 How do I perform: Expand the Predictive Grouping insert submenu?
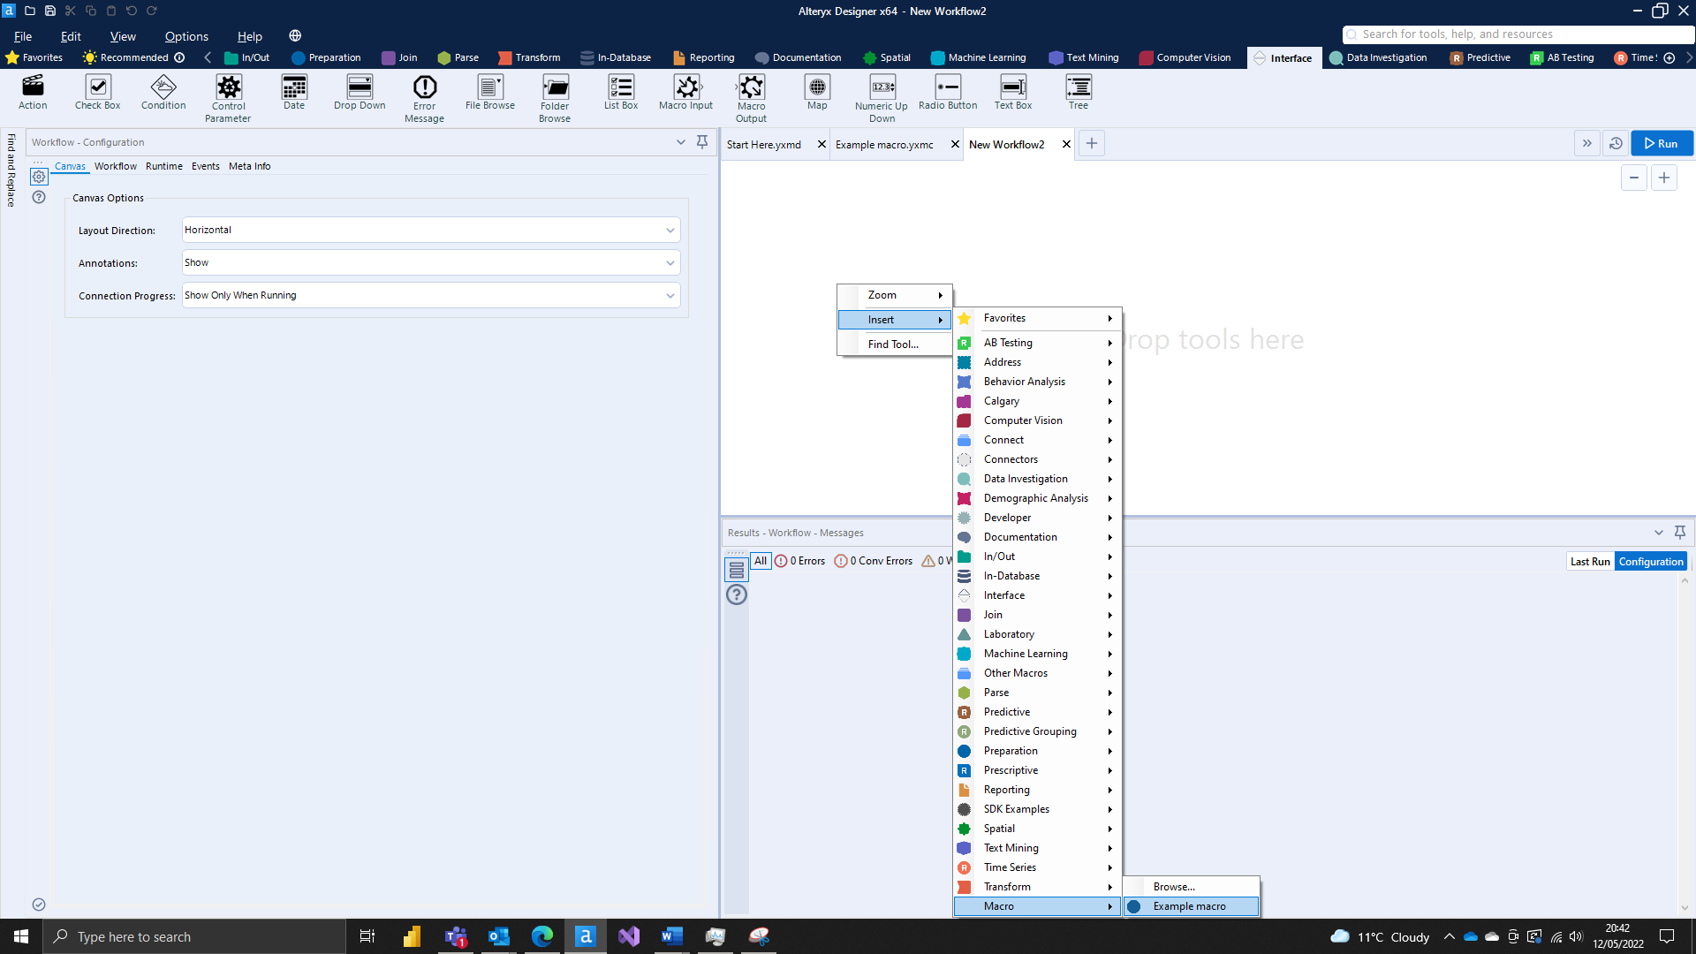click(1035, 731)
